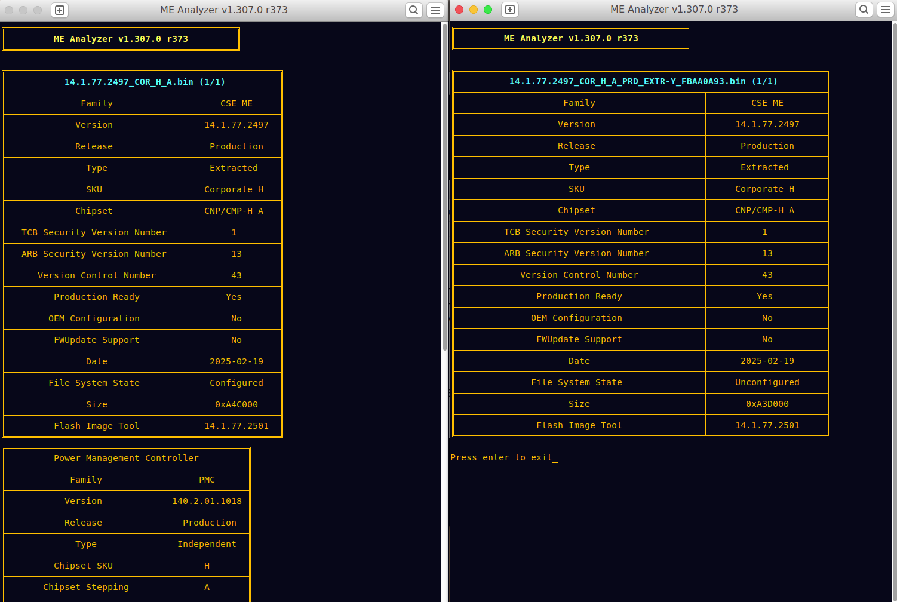This screenshot has width=897, height=602.
Task: Click 'Corporate H' SKU value in the left window
Action: click(234, 189)
